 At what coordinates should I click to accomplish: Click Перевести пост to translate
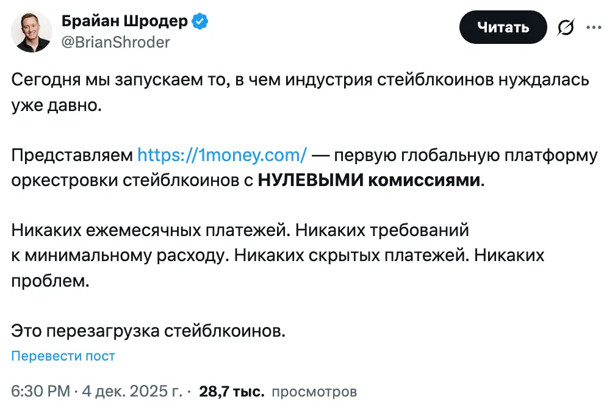63,356
